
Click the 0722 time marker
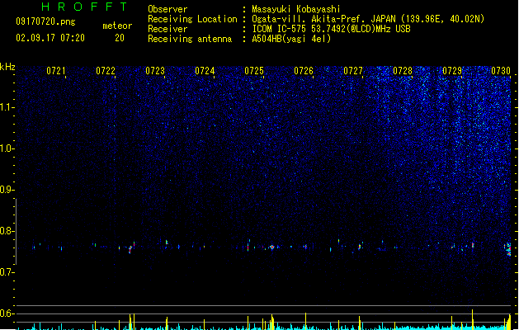tap(106, 71)
